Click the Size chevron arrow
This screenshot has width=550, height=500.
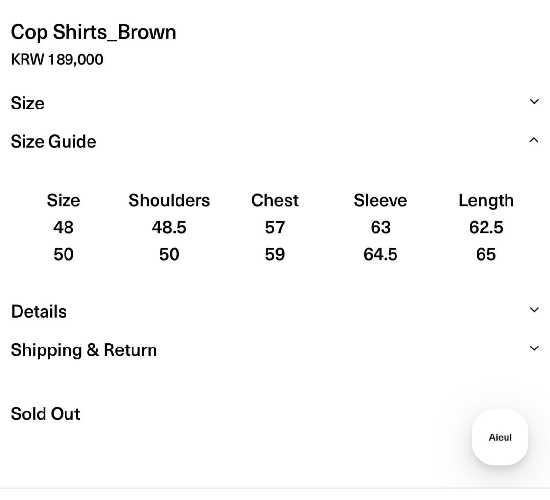534,102
